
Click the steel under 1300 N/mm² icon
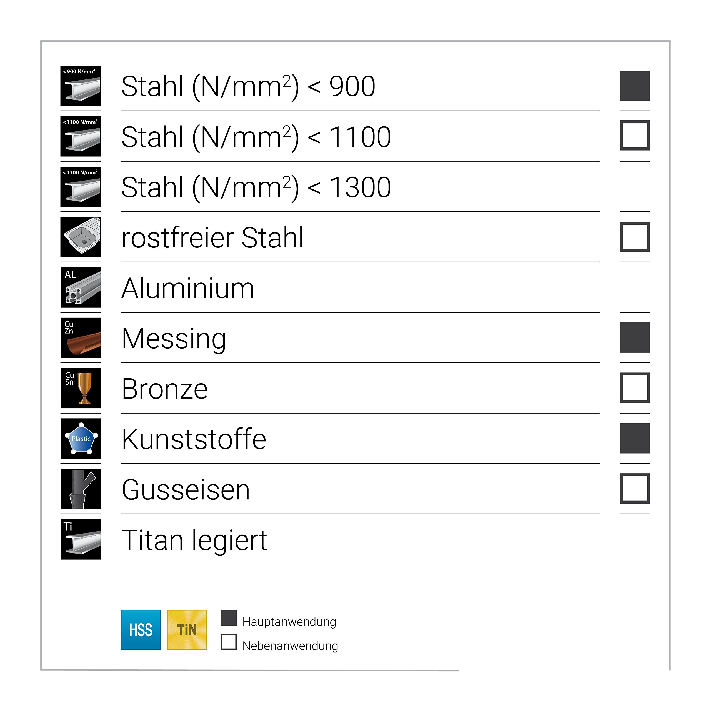click(x=81, y=187)
